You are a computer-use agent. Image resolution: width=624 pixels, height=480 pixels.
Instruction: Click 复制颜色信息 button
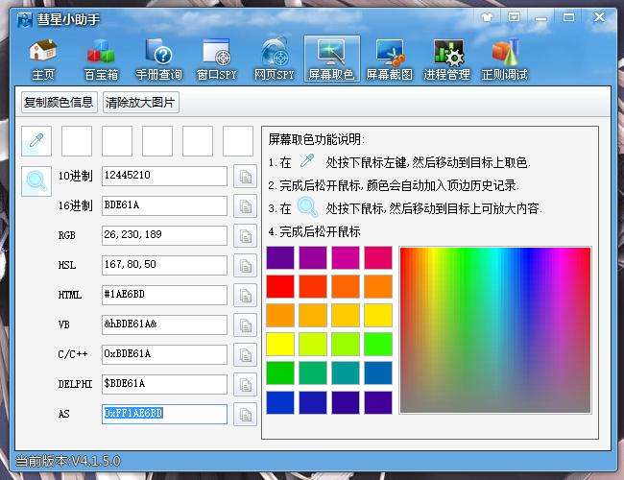59,103
